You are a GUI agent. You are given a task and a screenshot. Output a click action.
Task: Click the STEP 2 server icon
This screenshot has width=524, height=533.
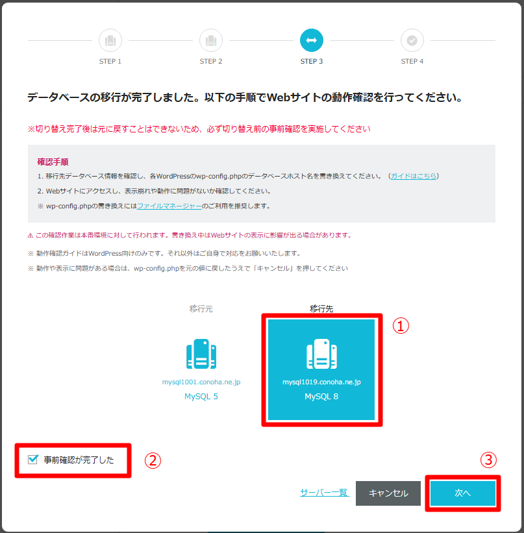[211, 40]
